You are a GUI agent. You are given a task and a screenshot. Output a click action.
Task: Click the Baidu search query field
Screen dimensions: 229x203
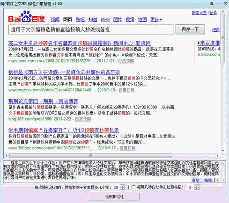point(91,29)
